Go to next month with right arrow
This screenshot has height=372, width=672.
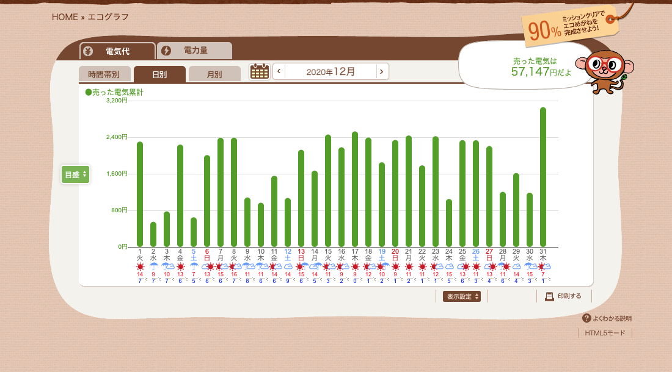382,71
